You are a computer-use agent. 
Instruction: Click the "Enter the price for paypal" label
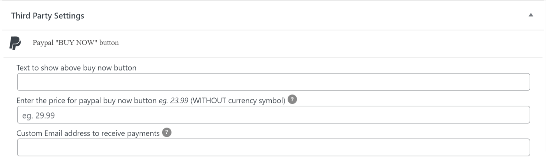pyautogui.click(x=87, y=101)
